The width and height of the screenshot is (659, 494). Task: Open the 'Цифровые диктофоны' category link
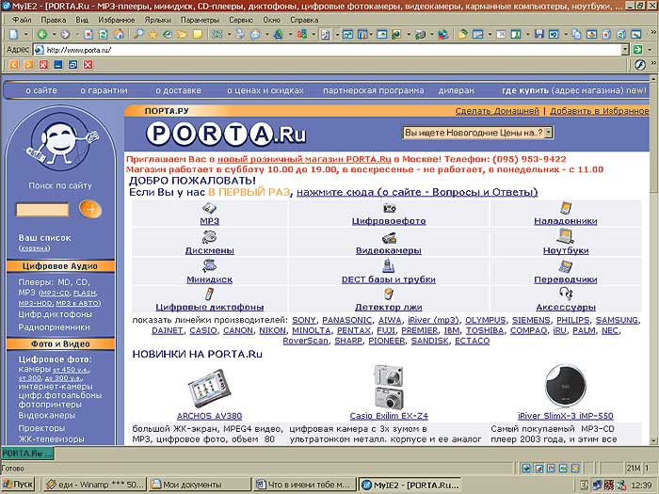tap(210, 307)
